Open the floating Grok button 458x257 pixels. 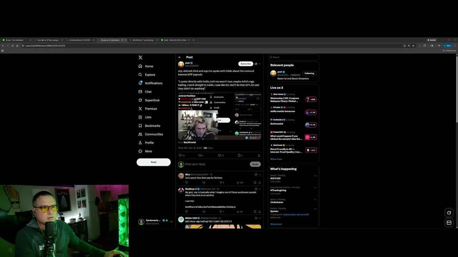point(449,213)
